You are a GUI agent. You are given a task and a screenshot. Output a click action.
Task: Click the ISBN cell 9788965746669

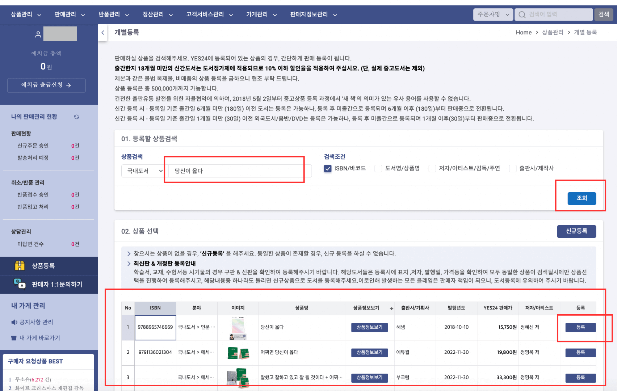point(155,328)
